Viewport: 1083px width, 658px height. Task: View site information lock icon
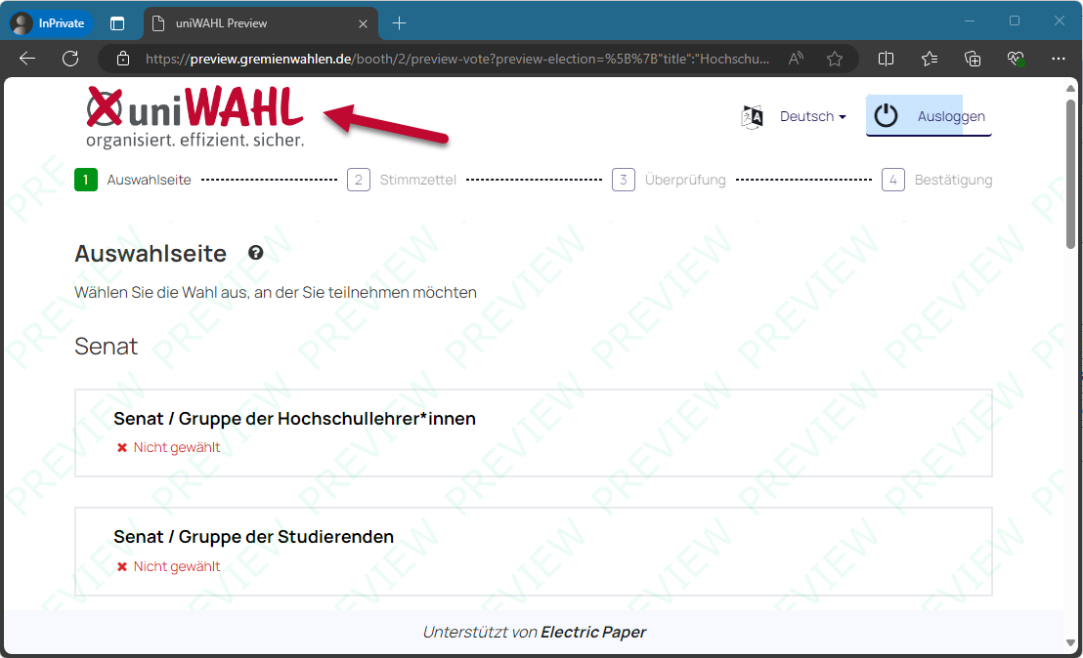point(123,59)
